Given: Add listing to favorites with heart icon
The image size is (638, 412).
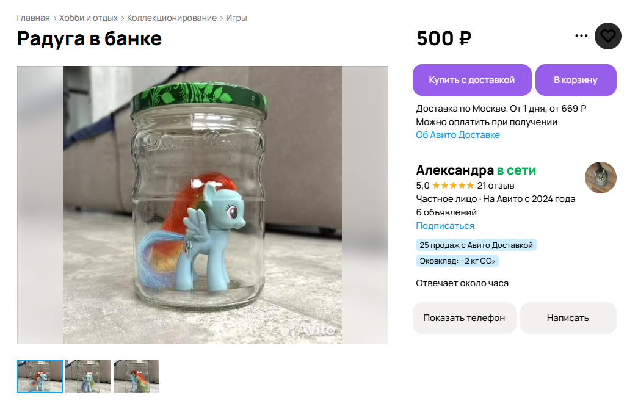Looking at the screenshot, I should (607, 36).
